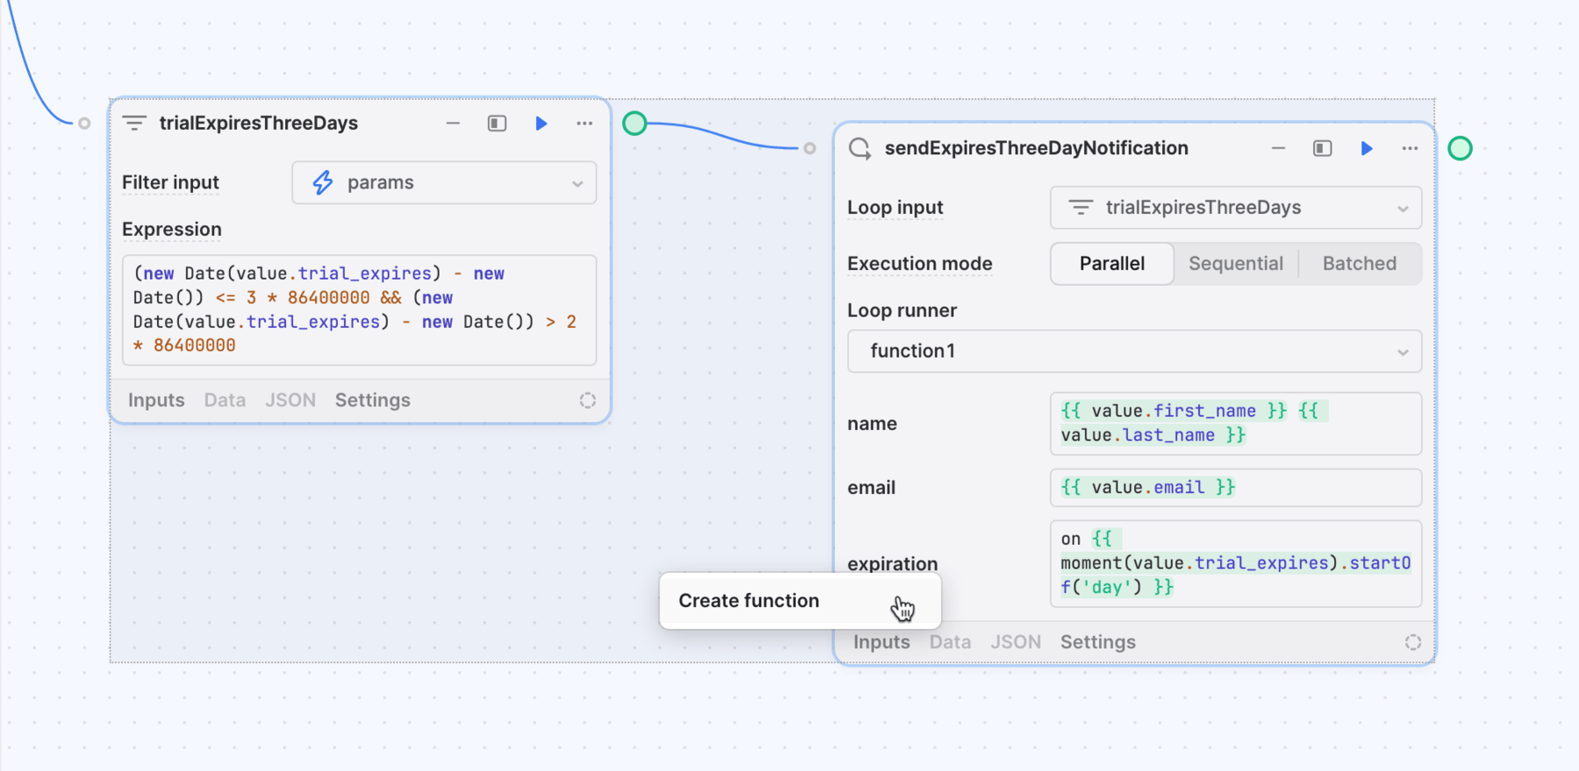
Task: Click input connector dot left of trialExpiresThreeDays
Action: (84, 124)
